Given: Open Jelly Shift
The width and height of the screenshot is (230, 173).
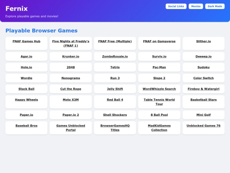Looking at the screenshot, I should pos(115,89).
